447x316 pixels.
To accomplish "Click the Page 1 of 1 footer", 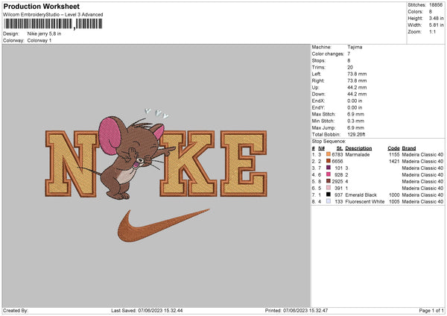I will pyautogui.click(x=431, y=310).
